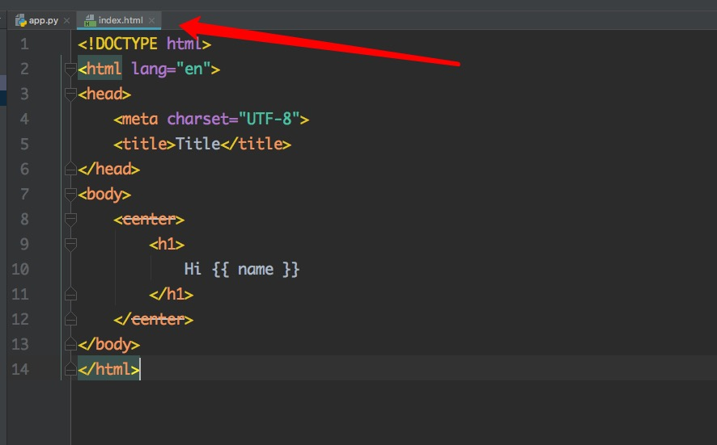Click the closing html tag on line 14
Viewport: 717px width, 445px height.
coord(108,369)
